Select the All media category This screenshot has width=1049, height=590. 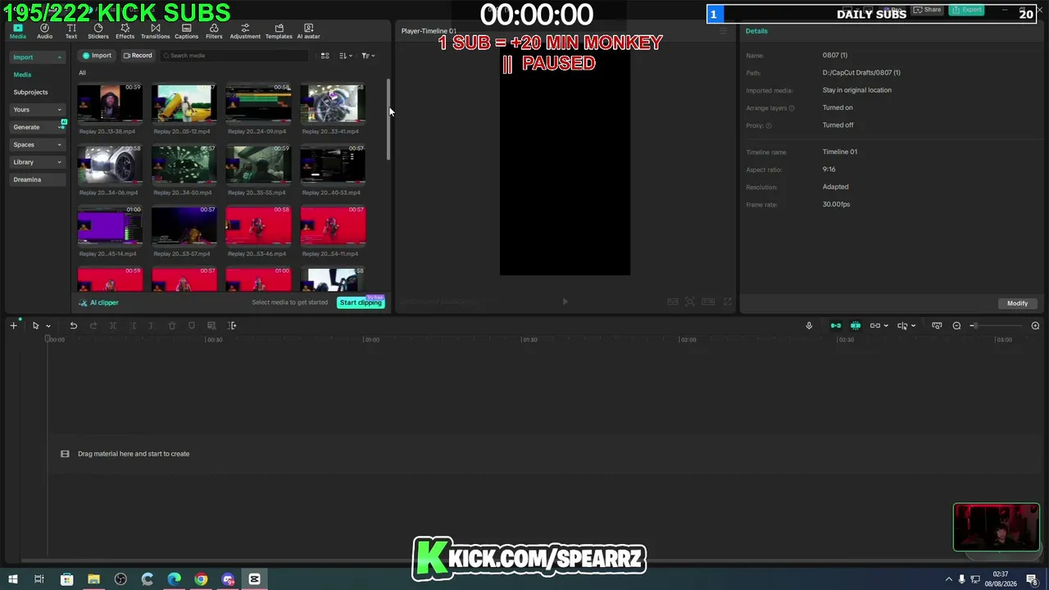tap(82, 73)
